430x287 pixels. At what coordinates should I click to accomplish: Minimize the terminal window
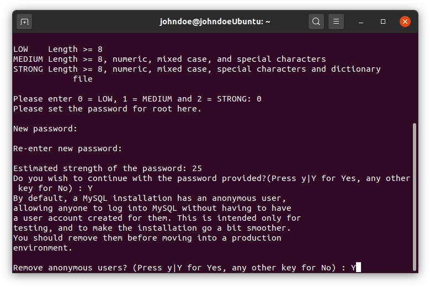pos(361,22)
